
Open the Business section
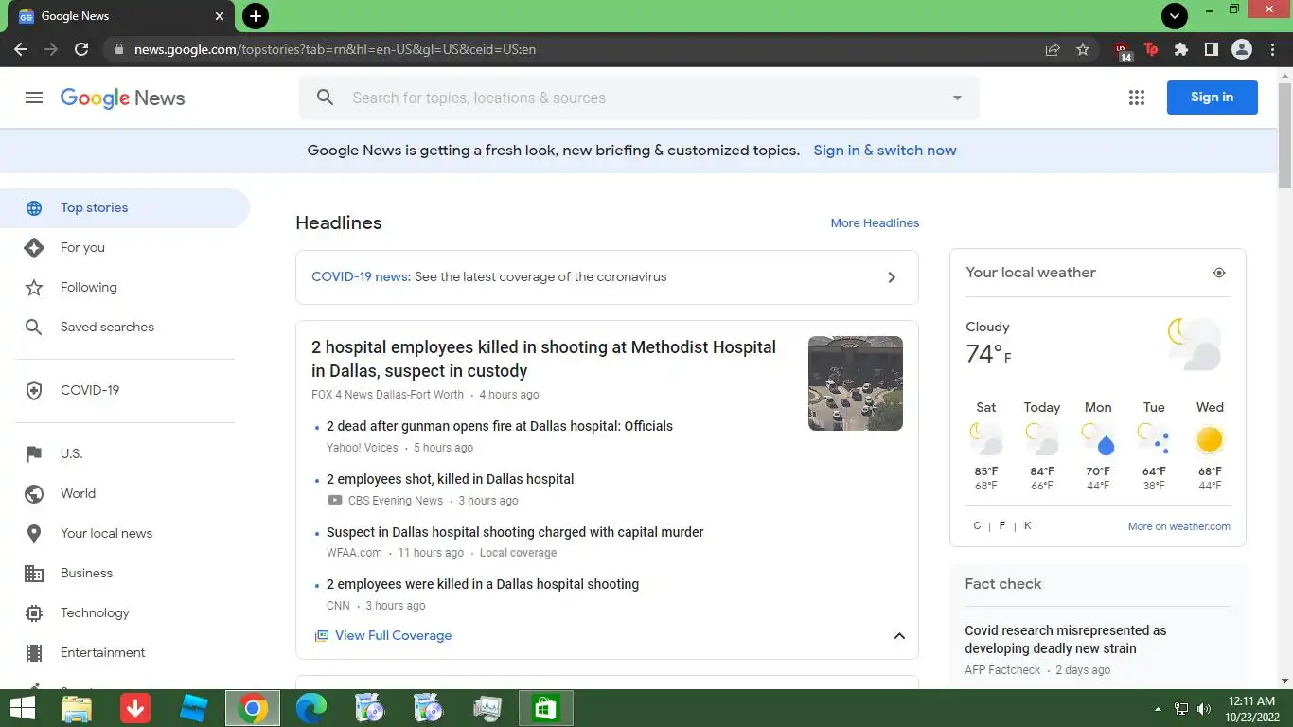[125, 574]
